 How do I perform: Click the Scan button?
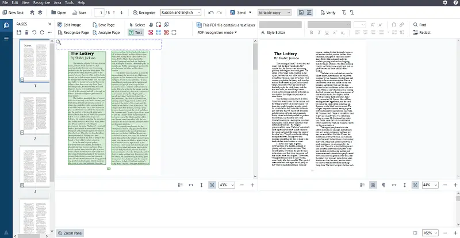point(79,13)
